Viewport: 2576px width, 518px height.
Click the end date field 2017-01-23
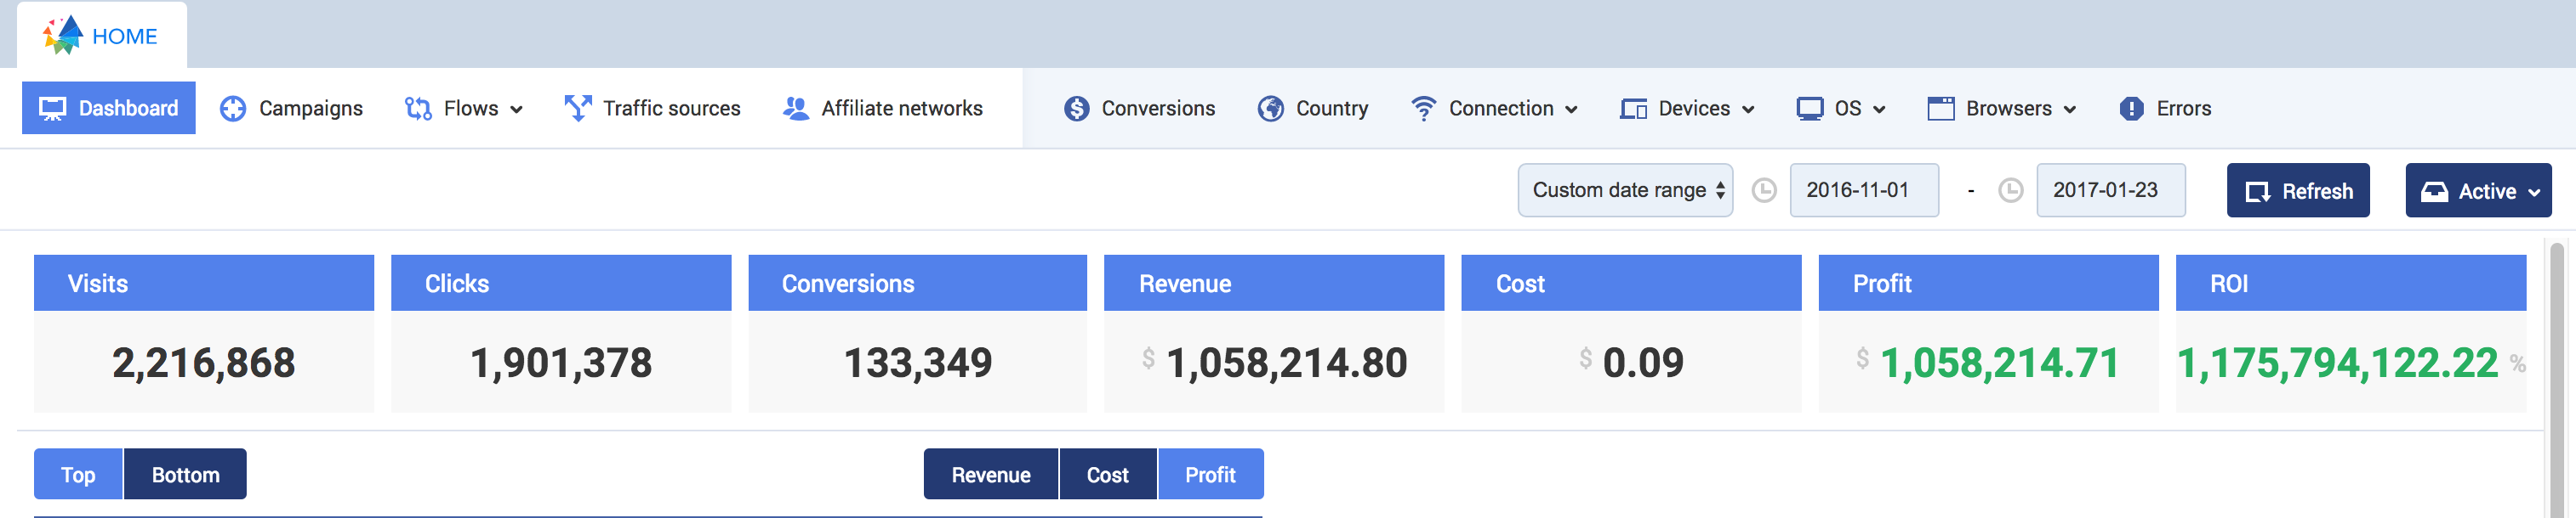[2110, 190]
